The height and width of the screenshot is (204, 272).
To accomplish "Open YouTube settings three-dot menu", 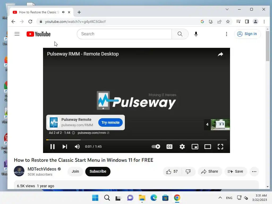I will (226, 34).
